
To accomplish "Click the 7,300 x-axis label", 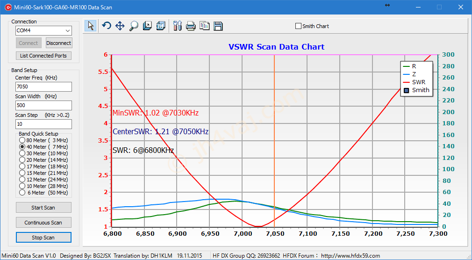I will click(438, 233).
